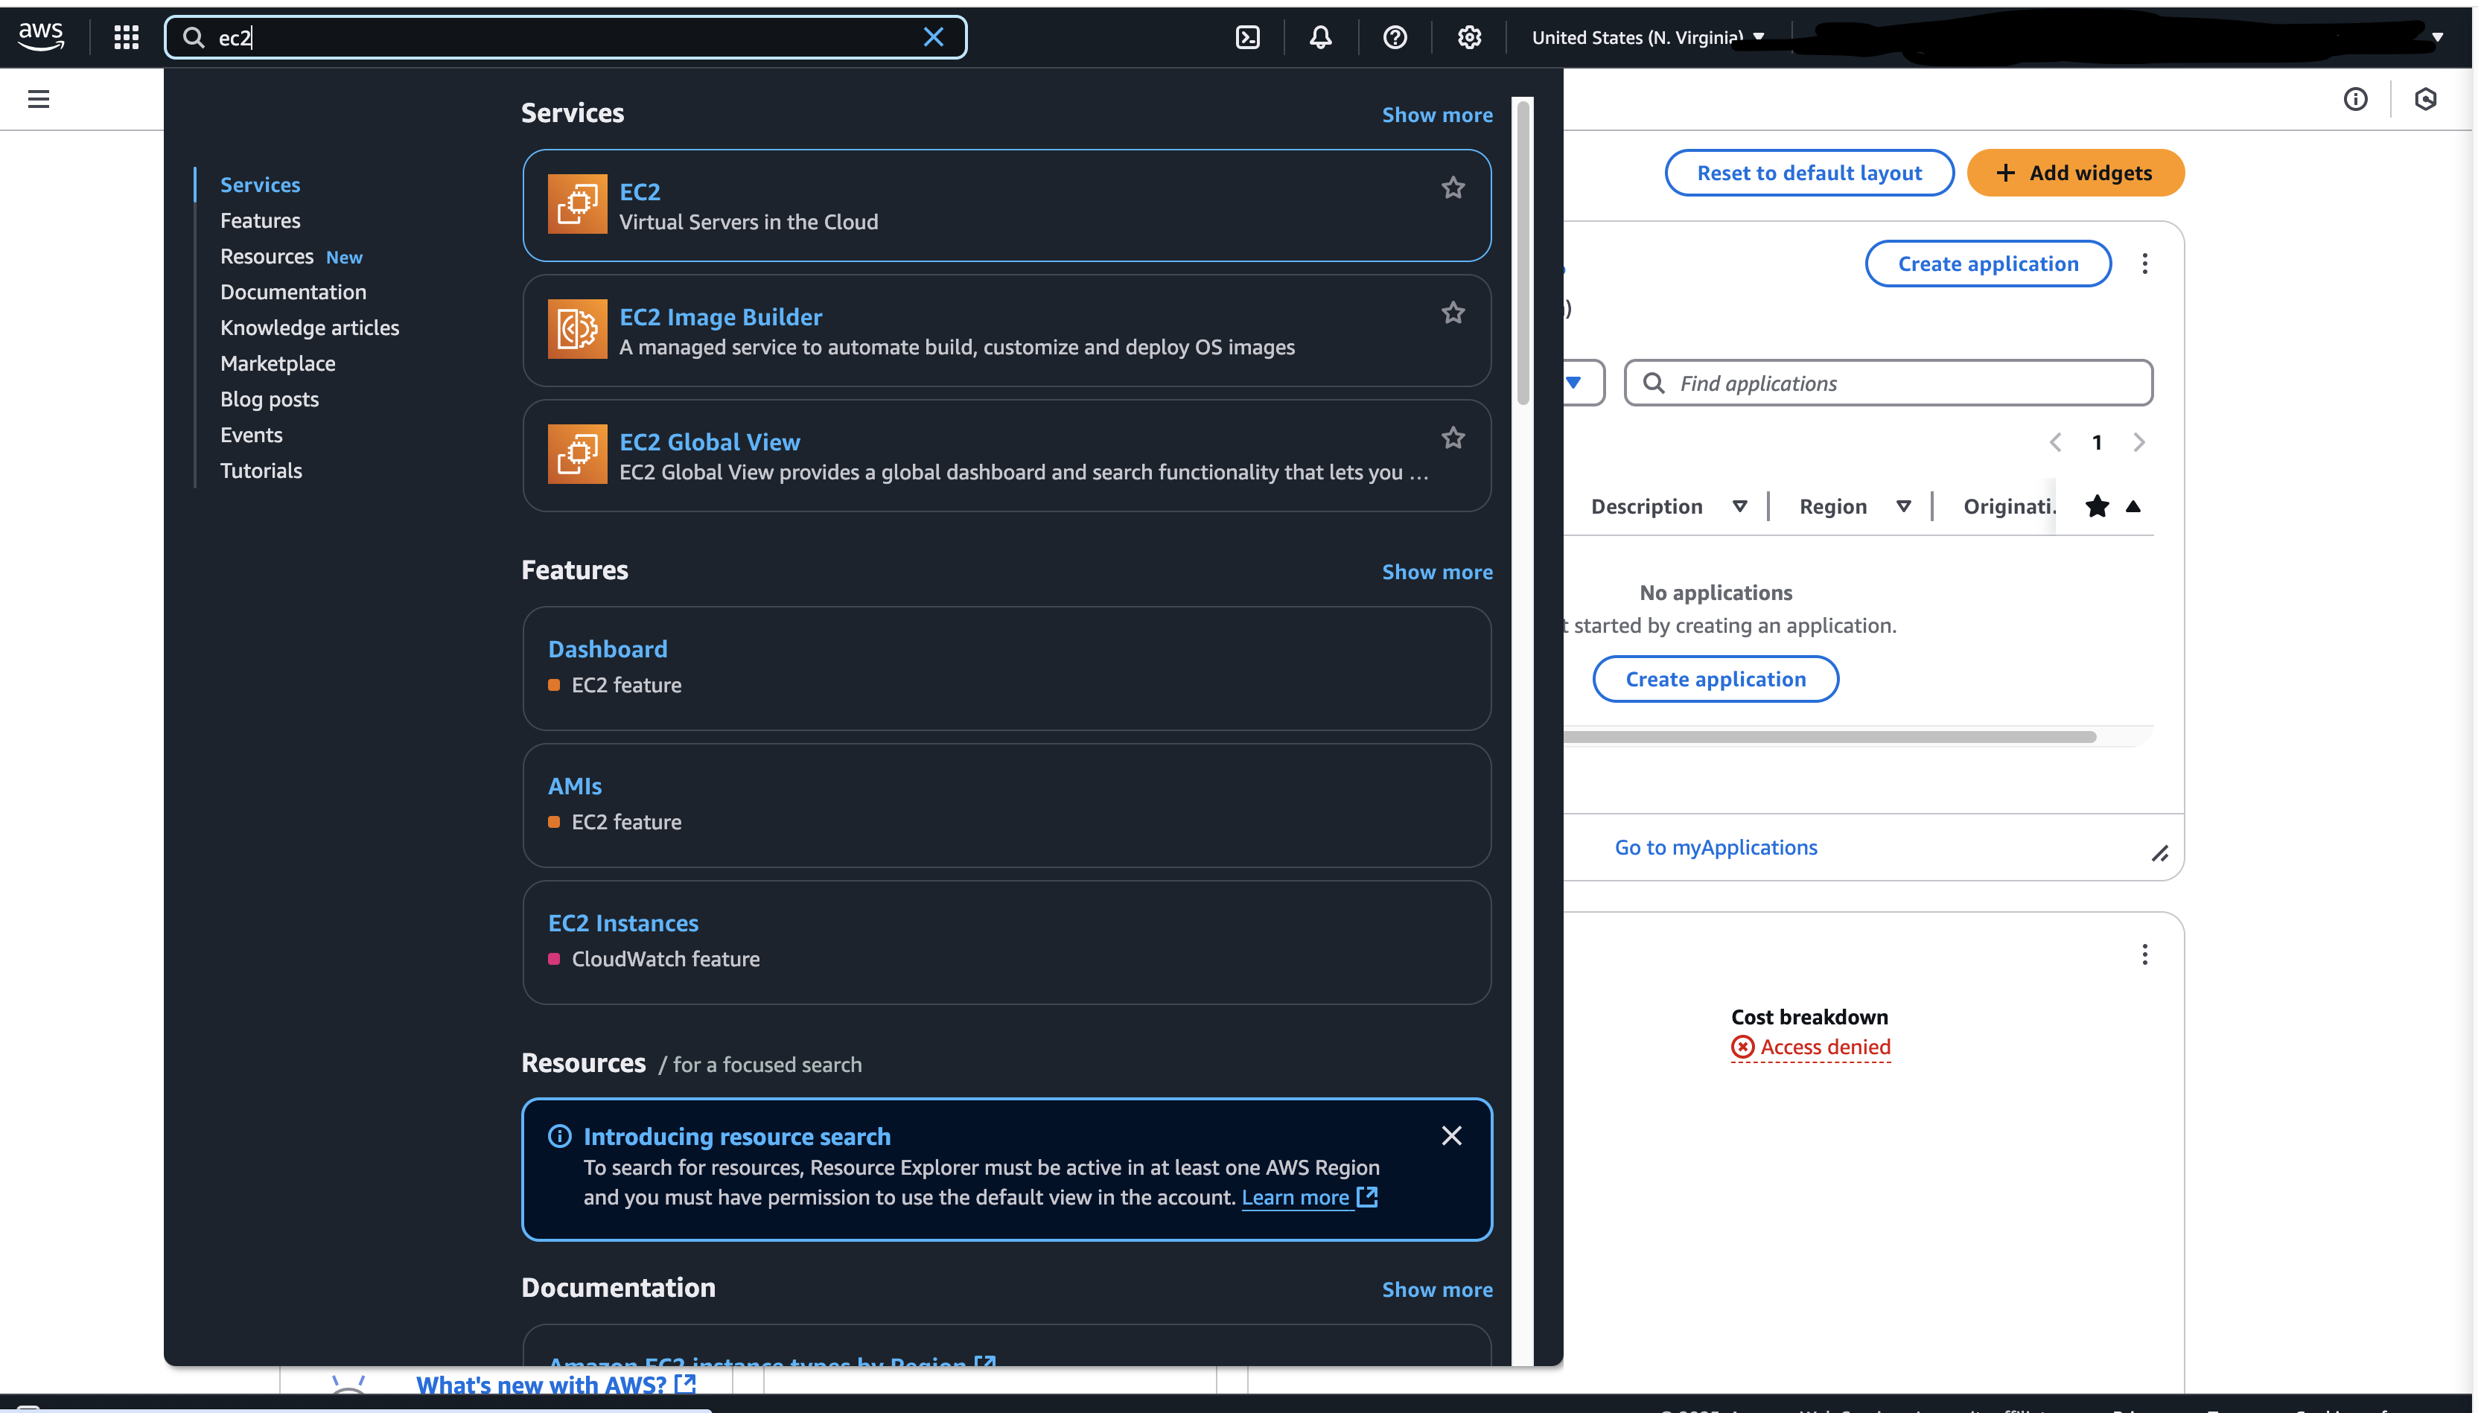Open EC2 Global View service link

point(709,441)
